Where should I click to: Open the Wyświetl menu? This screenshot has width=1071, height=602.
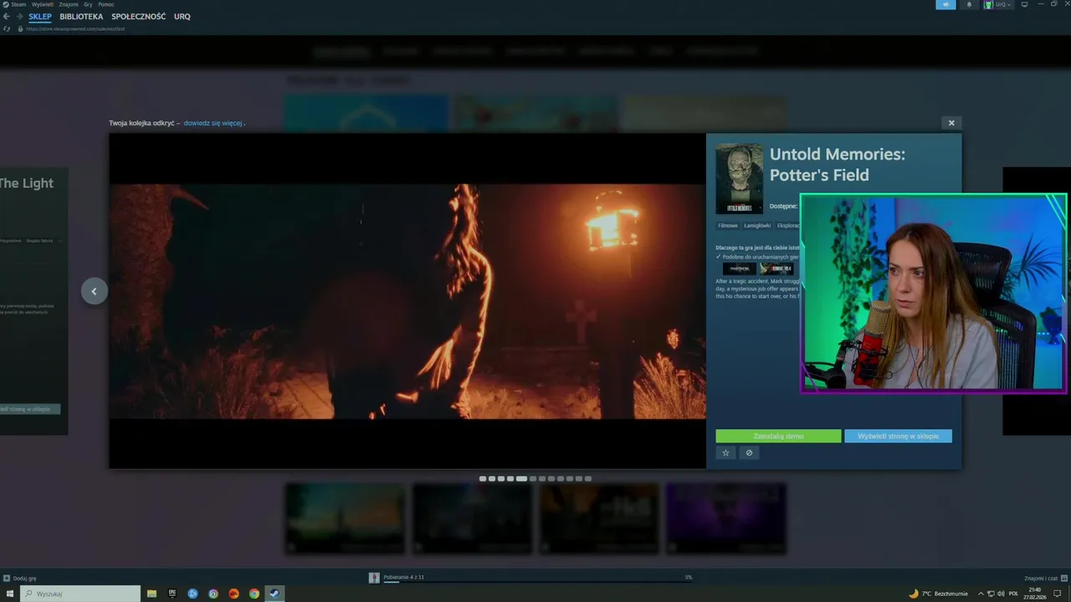[43, 4]
